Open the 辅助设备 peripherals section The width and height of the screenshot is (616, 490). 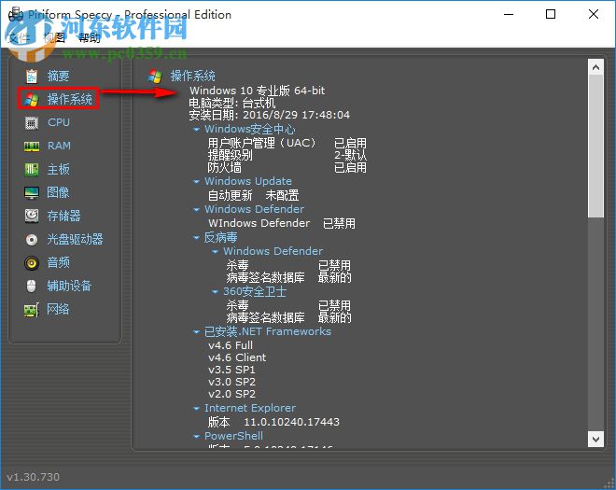tap(69, 286)
